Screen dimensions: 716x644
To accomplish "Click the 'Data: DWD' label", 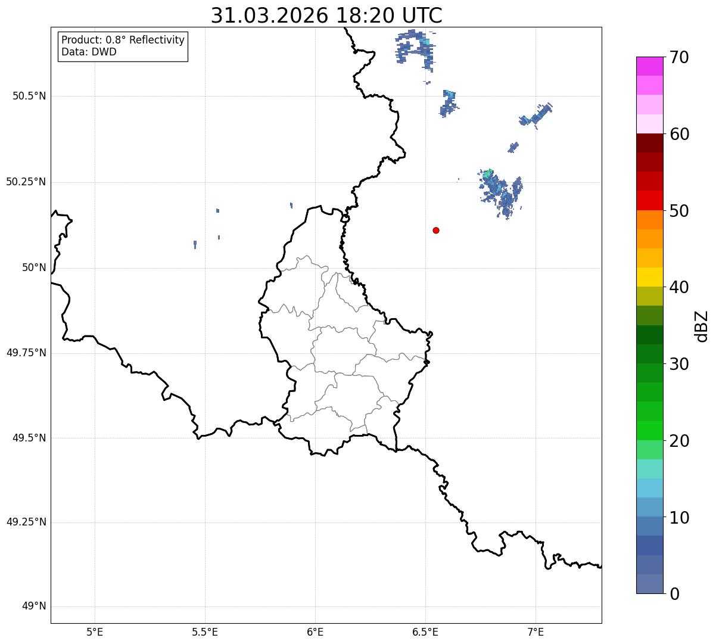I will (89, 52).
